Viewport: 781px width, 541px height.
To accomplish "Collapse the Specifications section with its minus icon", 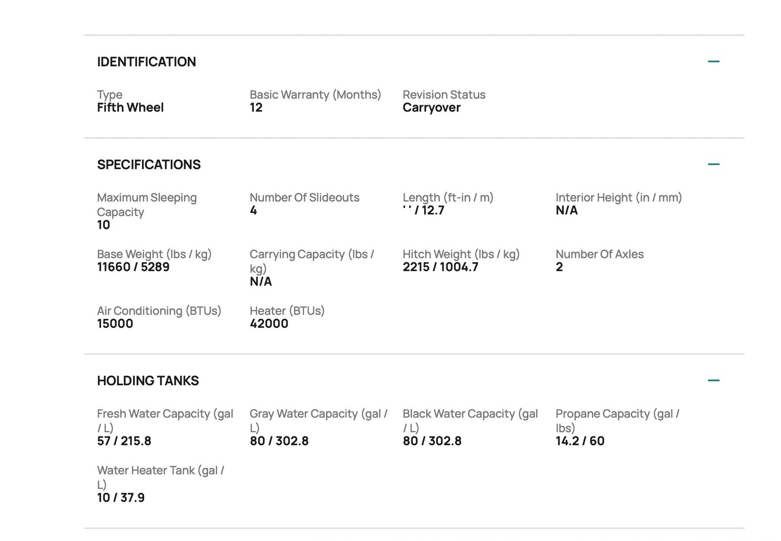I will point(713,165).
